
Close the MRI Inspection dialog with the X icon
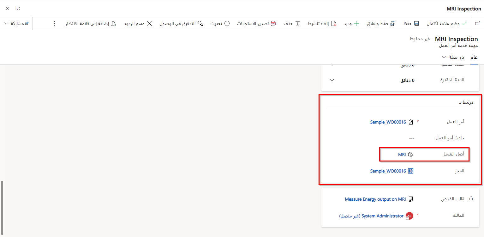(7, 9)
